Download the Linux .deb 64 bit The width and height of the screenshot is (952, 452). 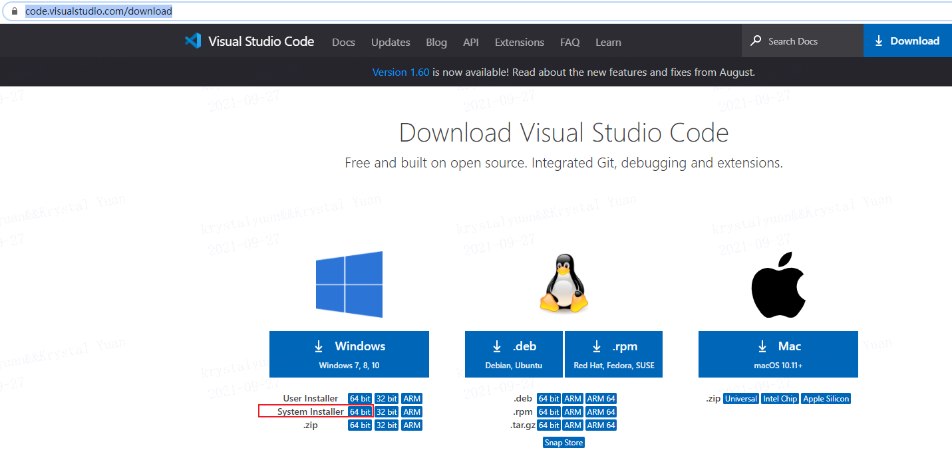tap(549, 399)
